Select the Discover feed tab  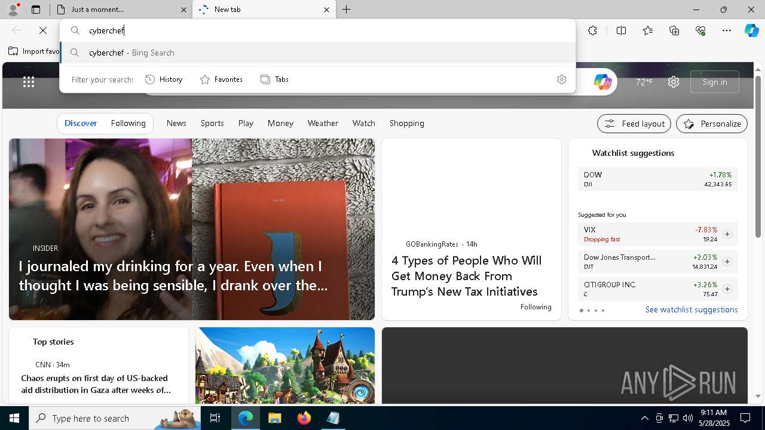pyautogui.click(x=81, y=123)
